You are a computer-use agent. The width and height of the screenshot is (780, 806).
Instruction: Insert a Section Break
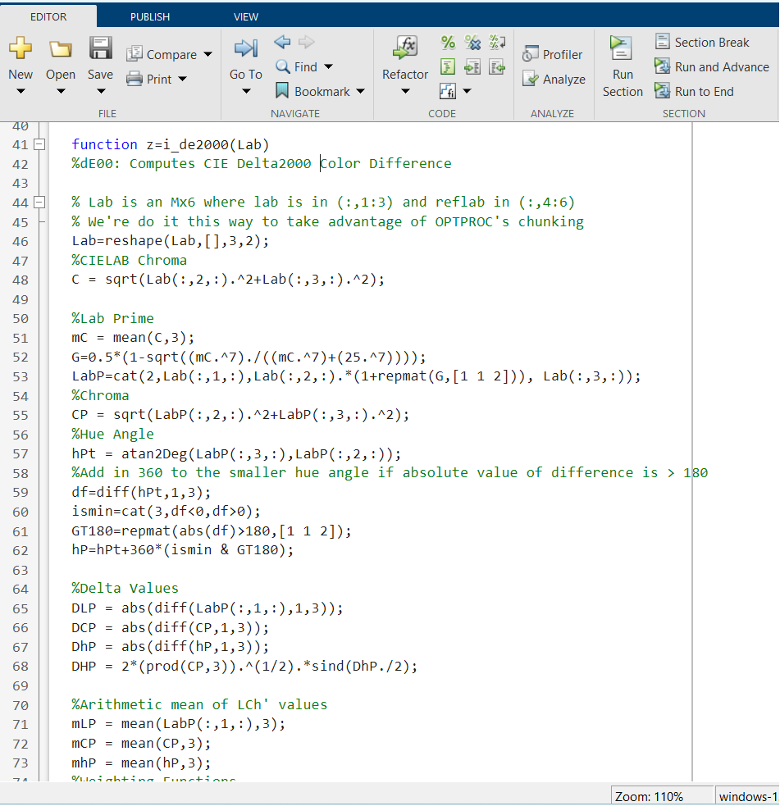[702, 43]
